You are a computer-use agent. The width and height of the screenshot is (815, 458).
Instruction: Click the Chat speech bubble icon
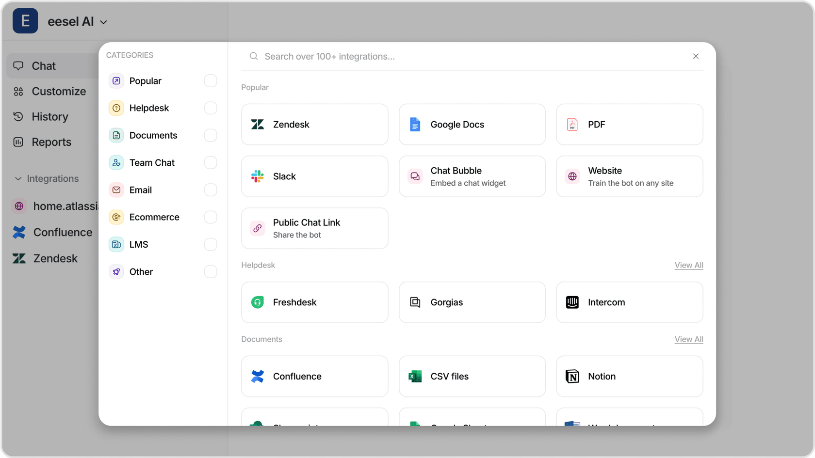(x=18, y=66)
